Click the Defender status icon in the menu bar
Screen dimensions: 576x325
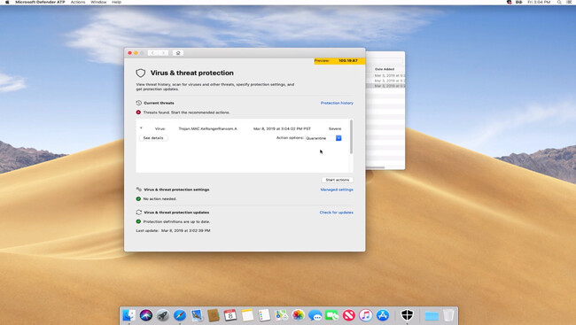click(x=510, y=2)
